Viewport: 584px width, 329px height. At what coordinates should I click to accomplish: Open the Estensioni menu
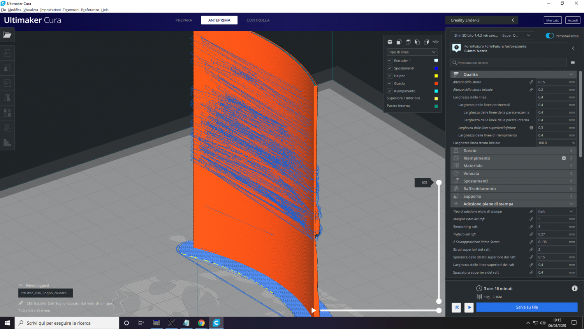tap(71, 10)
